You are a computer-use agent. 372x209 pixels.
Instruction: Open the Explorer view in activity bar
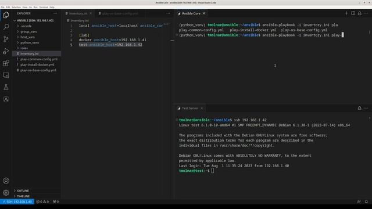[x=6, y=15]
